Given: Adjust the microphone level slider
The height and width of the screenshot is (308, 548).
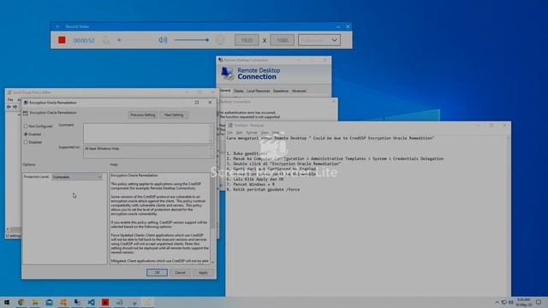Looking at the screenshot, I should pos(134,40).
